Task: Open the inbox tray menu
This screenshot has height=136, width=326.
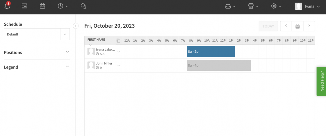Action: (230, 6)
